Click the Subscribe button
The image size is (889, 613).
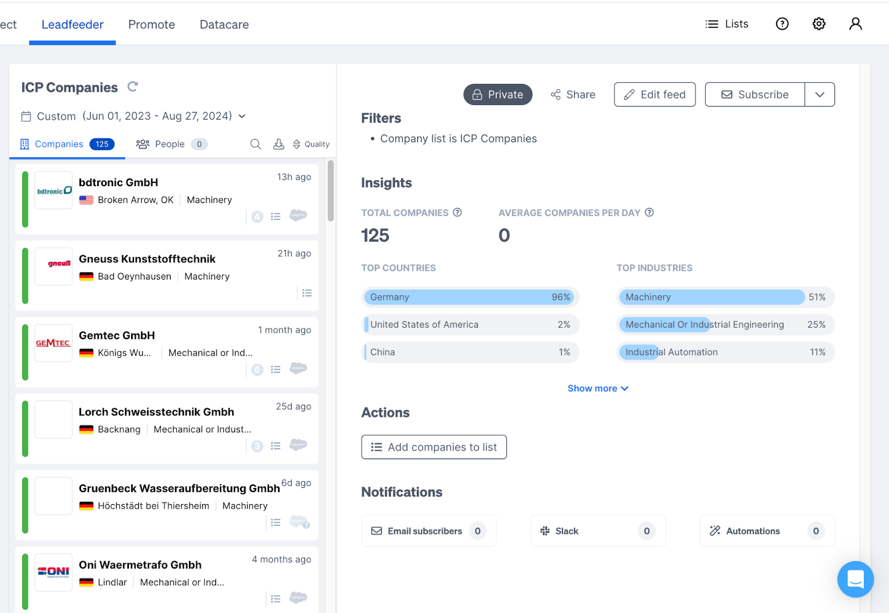(755, 94)
